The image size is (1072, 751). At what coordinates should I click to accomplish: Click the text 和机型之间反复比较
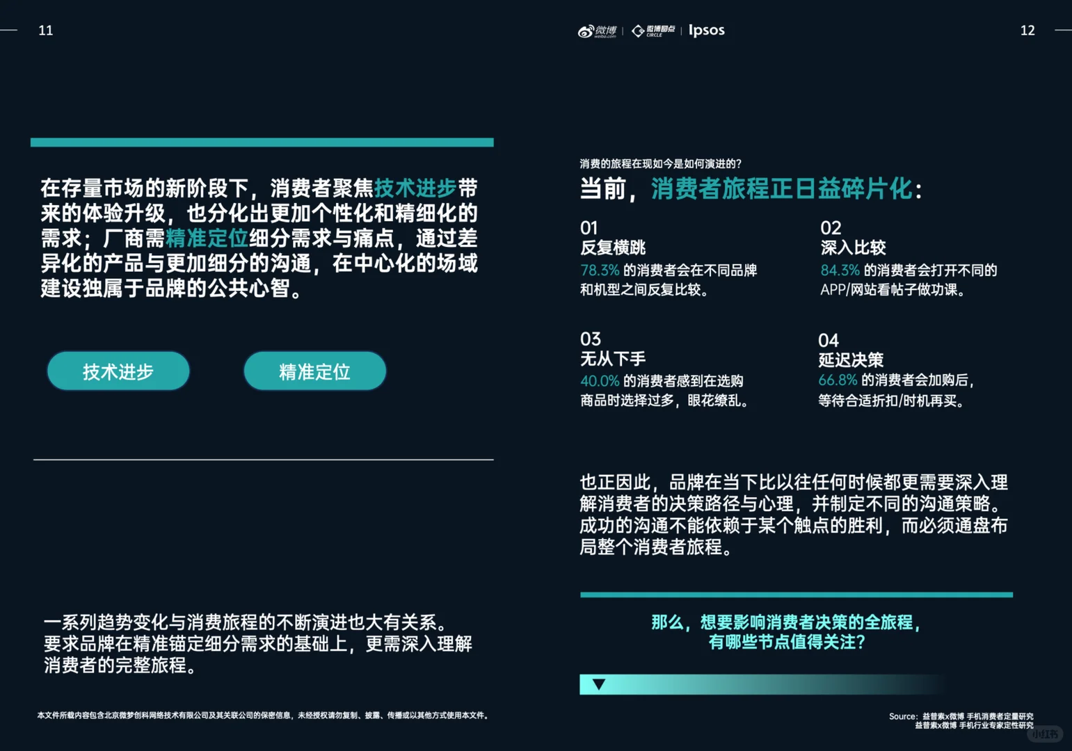[645, 289]
